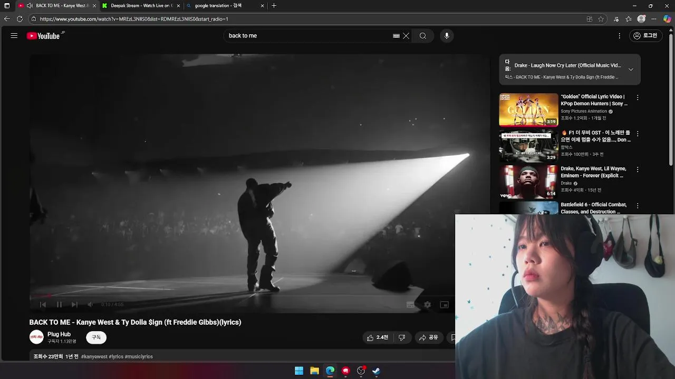Open the Drake Forever video thumbnail
Screen dimensions: 675x379
(x=528, y=182)
